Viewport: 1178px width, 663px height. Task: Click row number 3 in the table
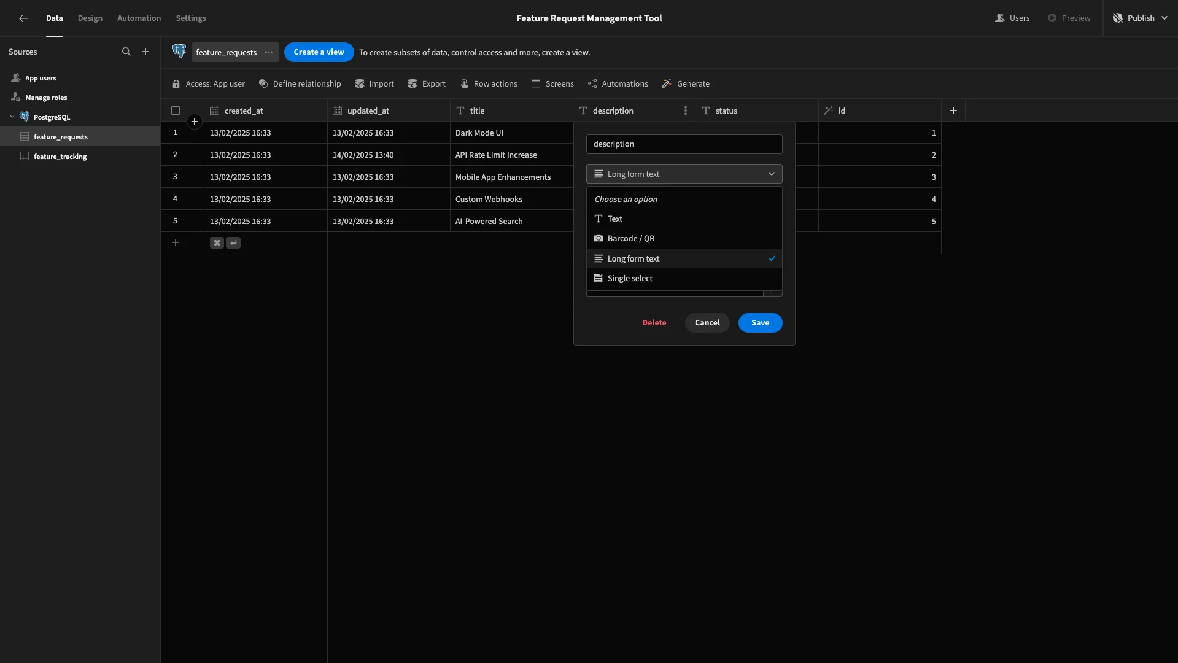click(x=175, y=177)
